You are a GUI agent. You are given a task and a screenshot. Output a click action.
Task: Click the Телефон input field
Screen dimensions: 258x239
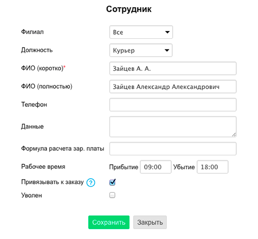pos(173,105)
